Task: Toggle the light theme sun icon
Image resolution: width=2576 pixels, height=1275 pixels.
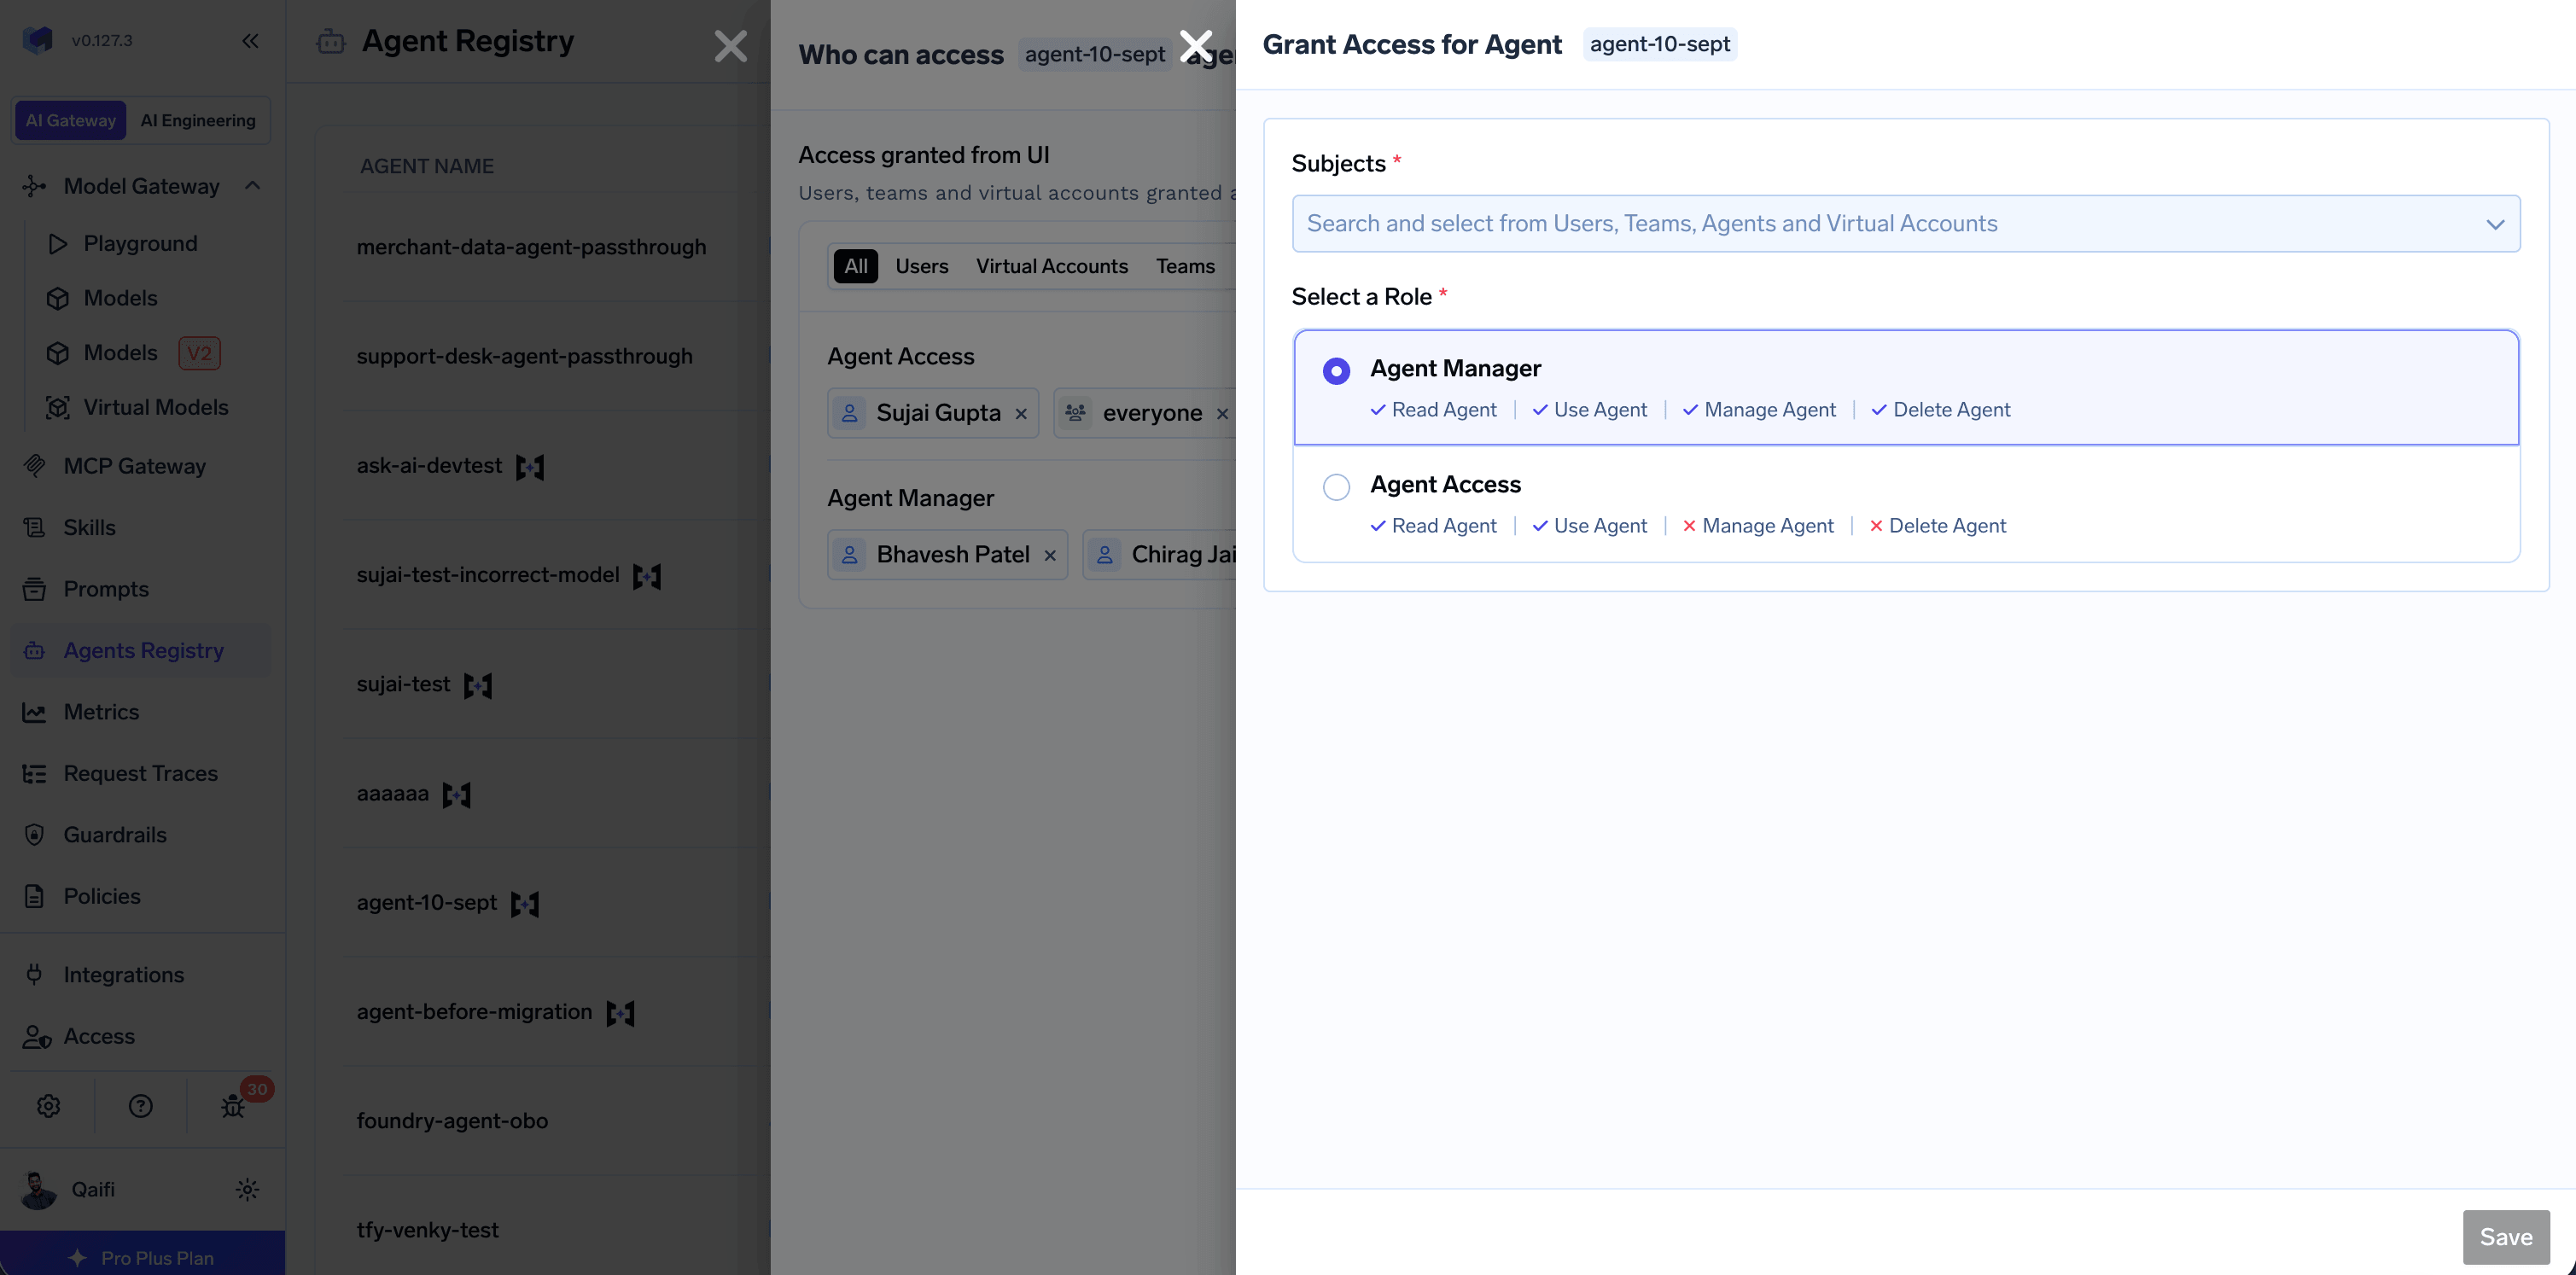Action: pos(247,1189)
